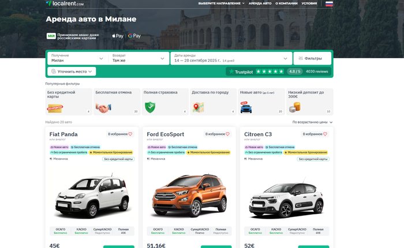Expand the Уточнить место dropdown

pos(72,72)
